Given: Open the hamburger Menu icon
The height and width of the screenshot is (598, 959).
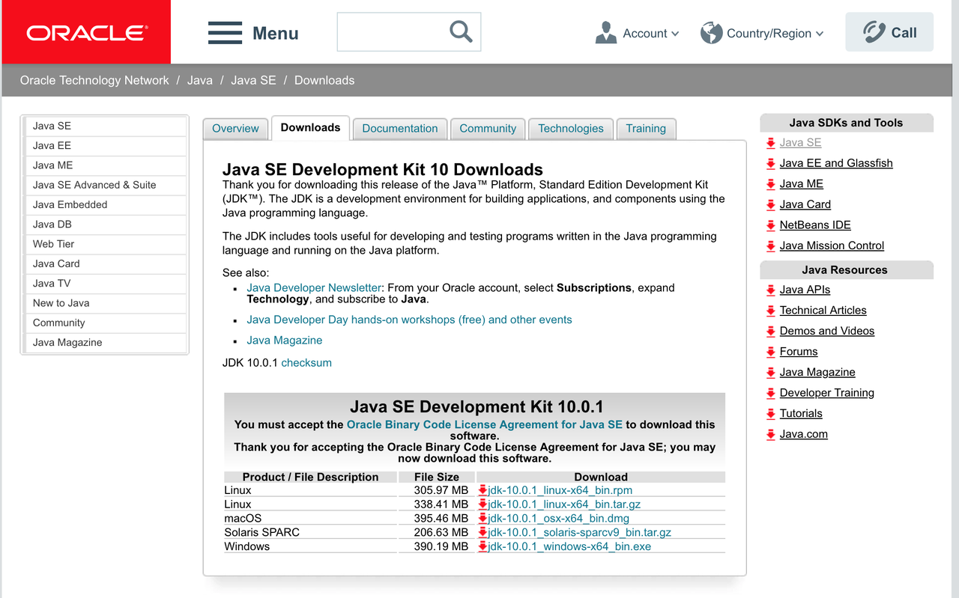Looking at the screenshot, I should (225, 33).
